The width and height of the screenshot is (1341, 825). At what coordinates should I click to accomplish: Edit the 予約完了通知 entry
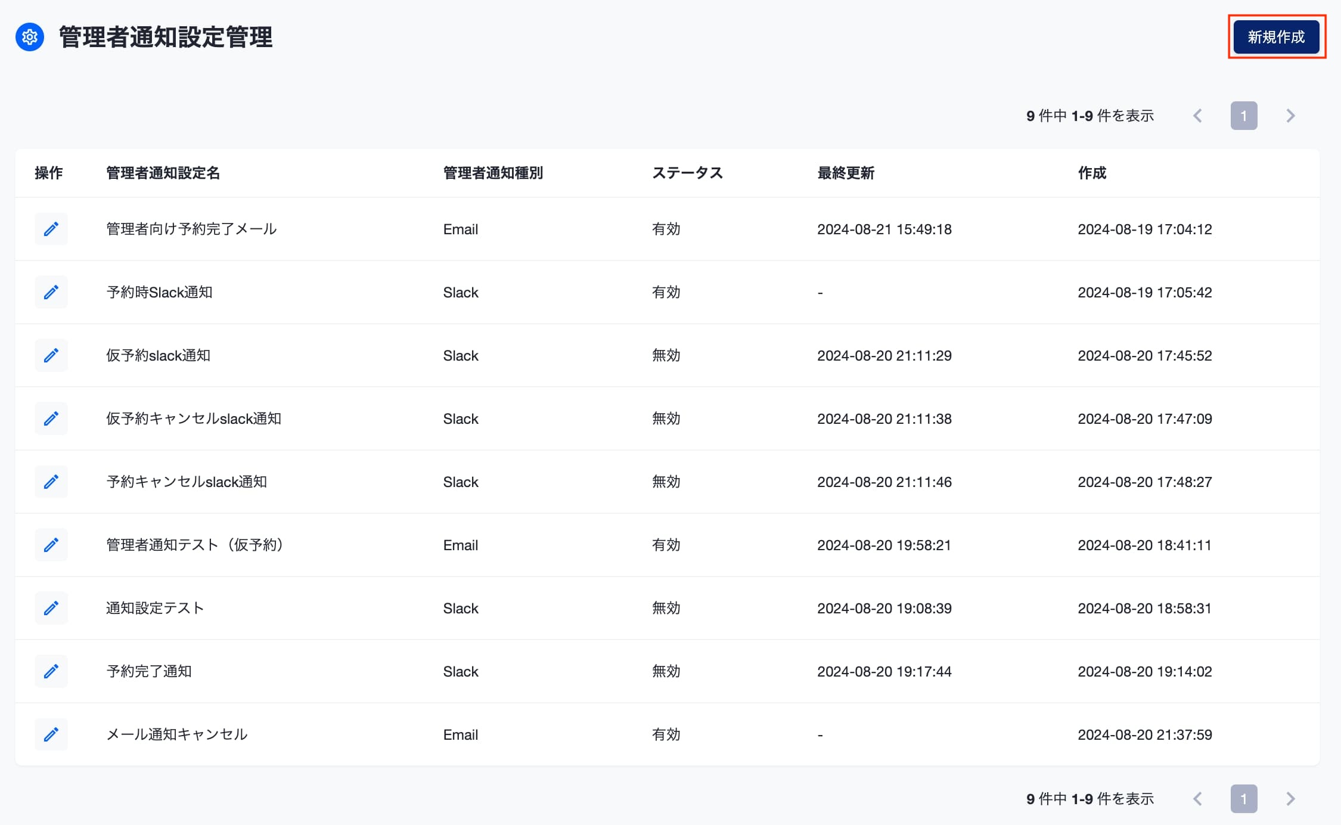51,671
